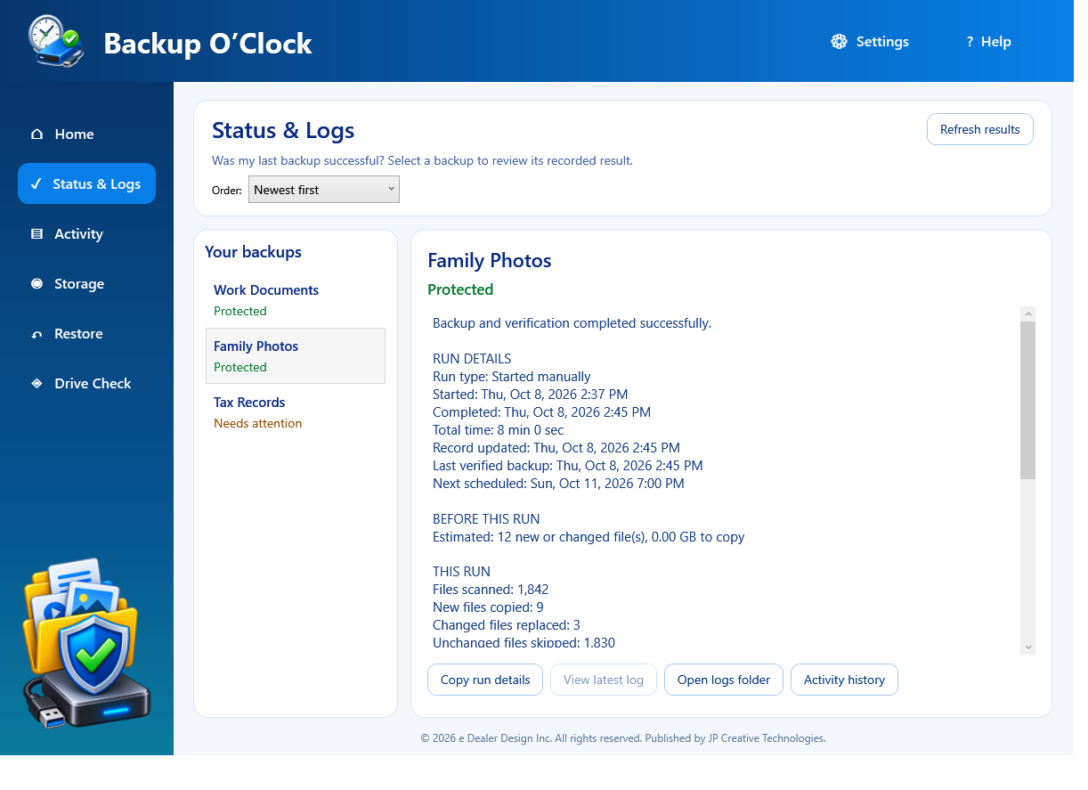The height and width of the screenshot is (790, 1088).
Task: Open the Home section
Action: (86, 134)
